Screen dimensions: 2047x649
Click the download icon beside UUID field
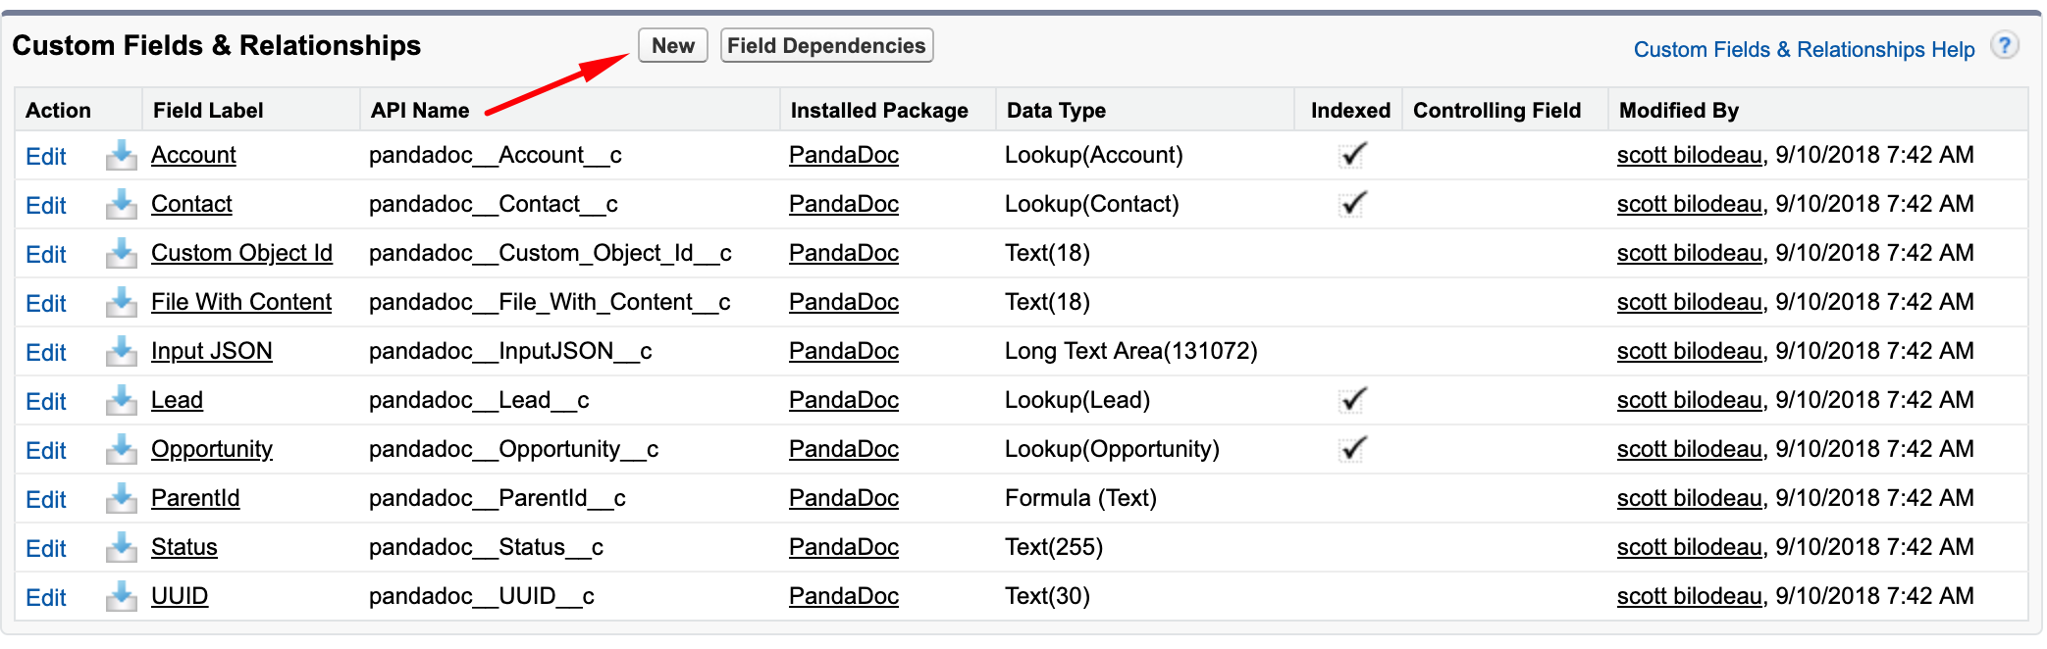point(121,596)
